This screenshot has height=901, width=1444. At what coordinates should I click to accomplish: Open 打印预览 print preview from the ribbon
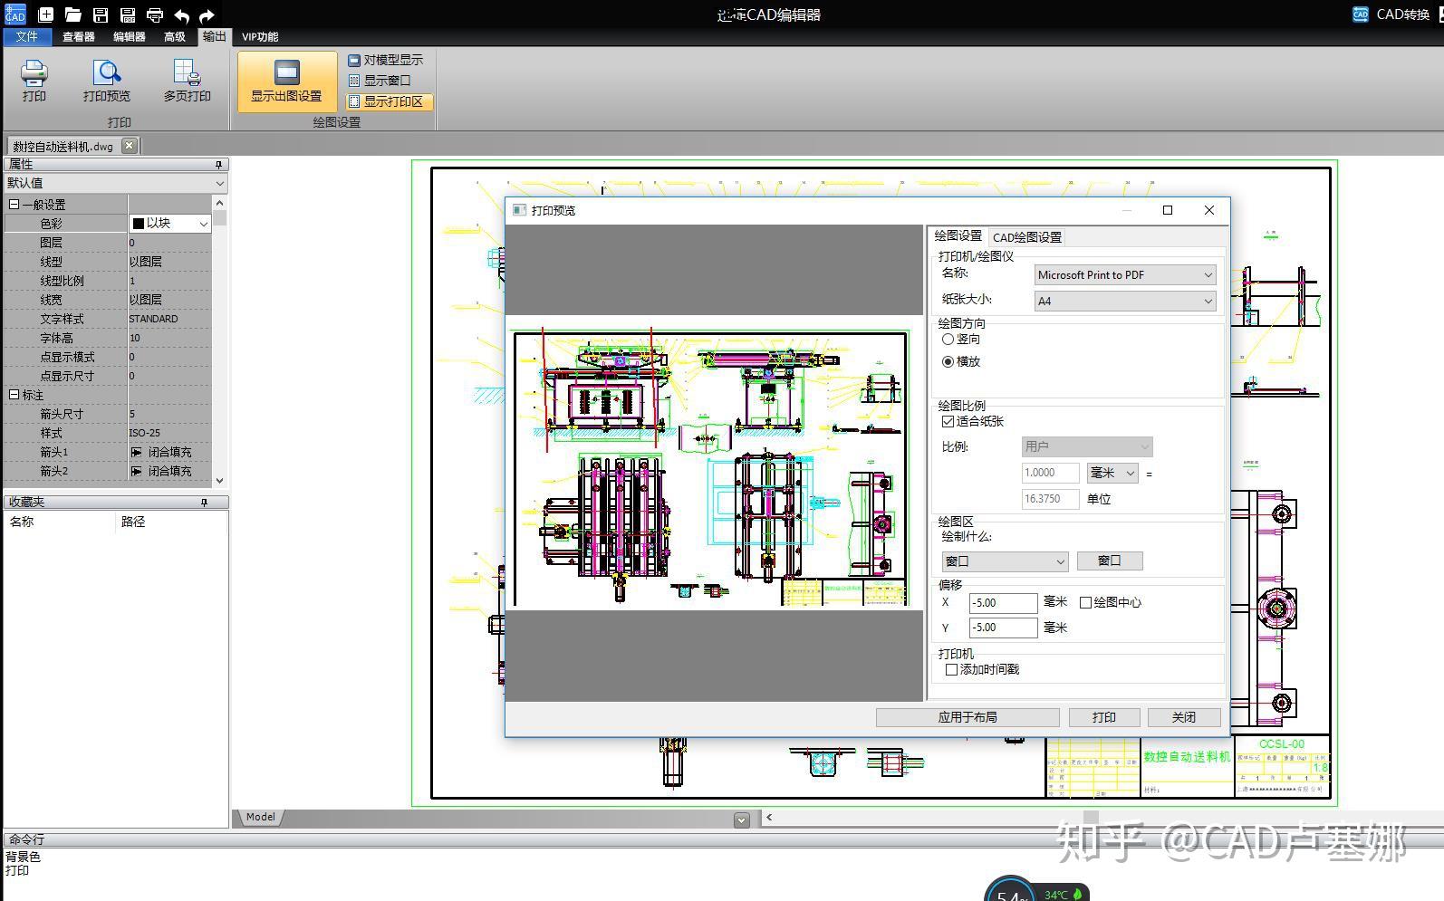click(107, 81)
